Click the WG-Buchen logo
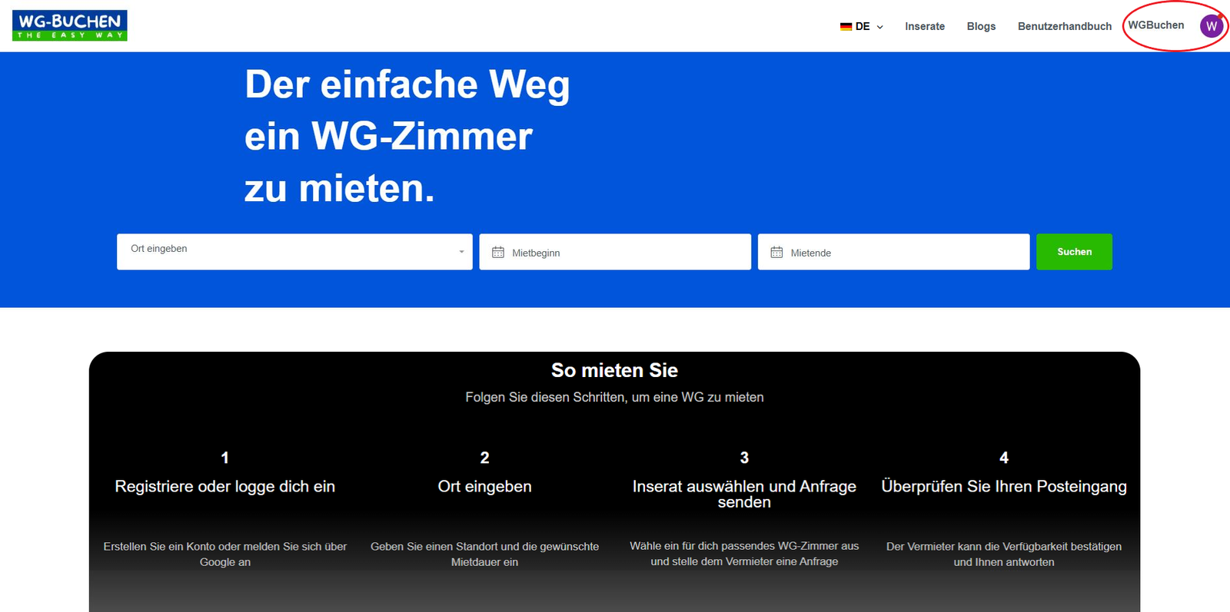The width and height of the screenshot is (1230, 612). click(70, 25)
